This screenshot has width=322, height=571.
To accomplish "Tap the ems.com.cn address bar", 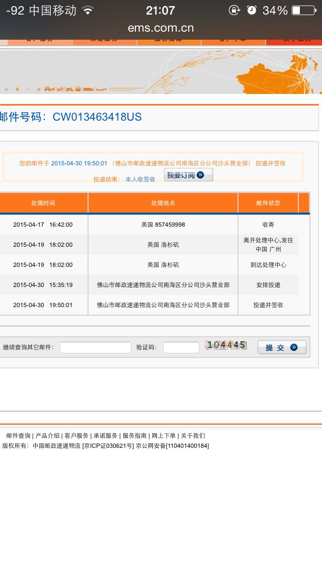I will click(161, 28).
